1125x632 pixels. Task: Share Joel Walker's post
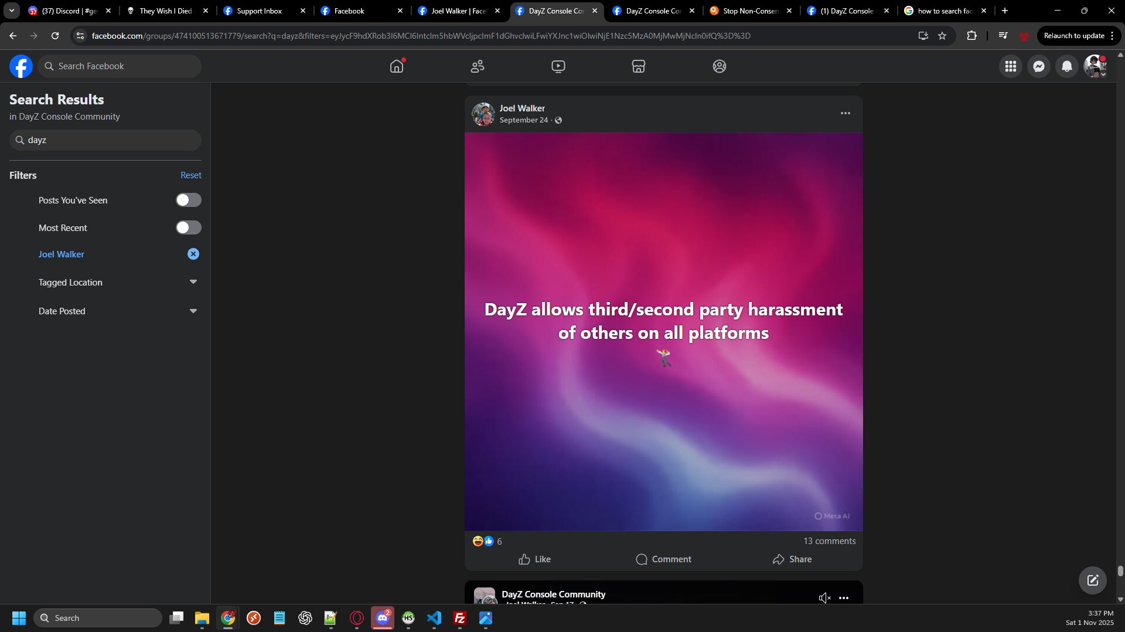[x=792, y=559]
